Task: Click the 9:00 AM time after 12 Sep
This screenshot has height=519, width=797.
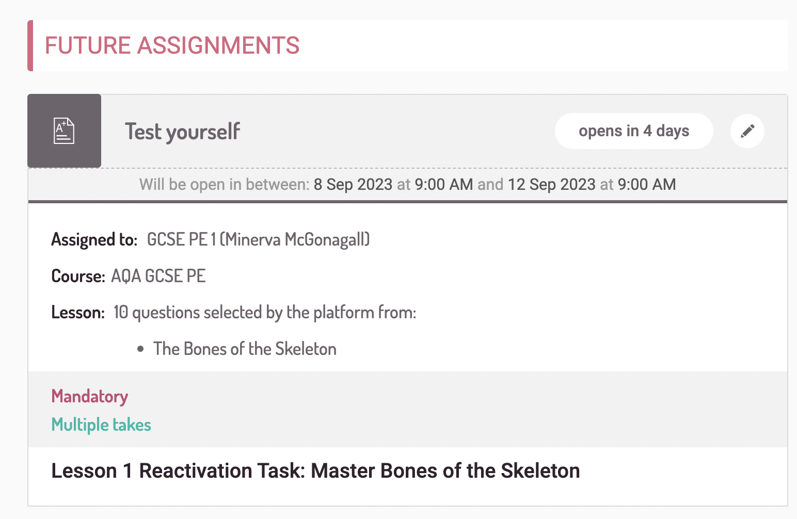Action: (x=646, y=185)
